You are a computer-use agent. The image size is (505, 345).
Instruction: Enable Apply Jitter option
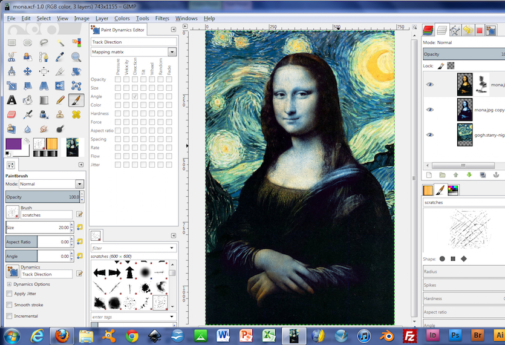pos(9,294)
